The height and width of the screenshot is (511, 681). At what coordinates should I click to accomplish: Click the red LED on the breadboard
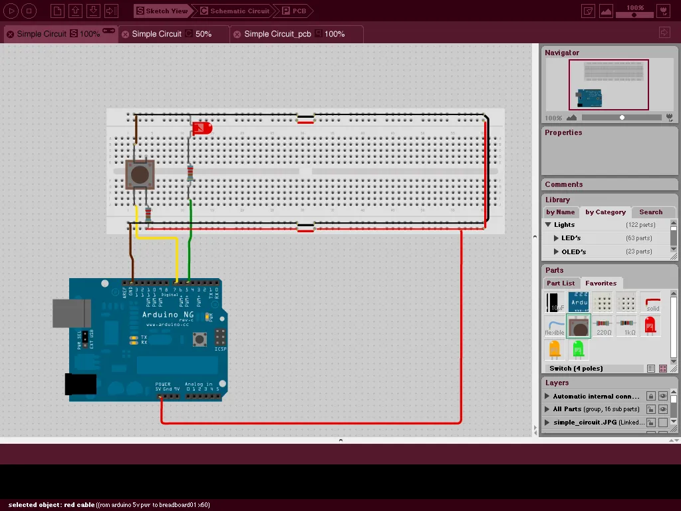pyautogui.click(x=202, y=128)
